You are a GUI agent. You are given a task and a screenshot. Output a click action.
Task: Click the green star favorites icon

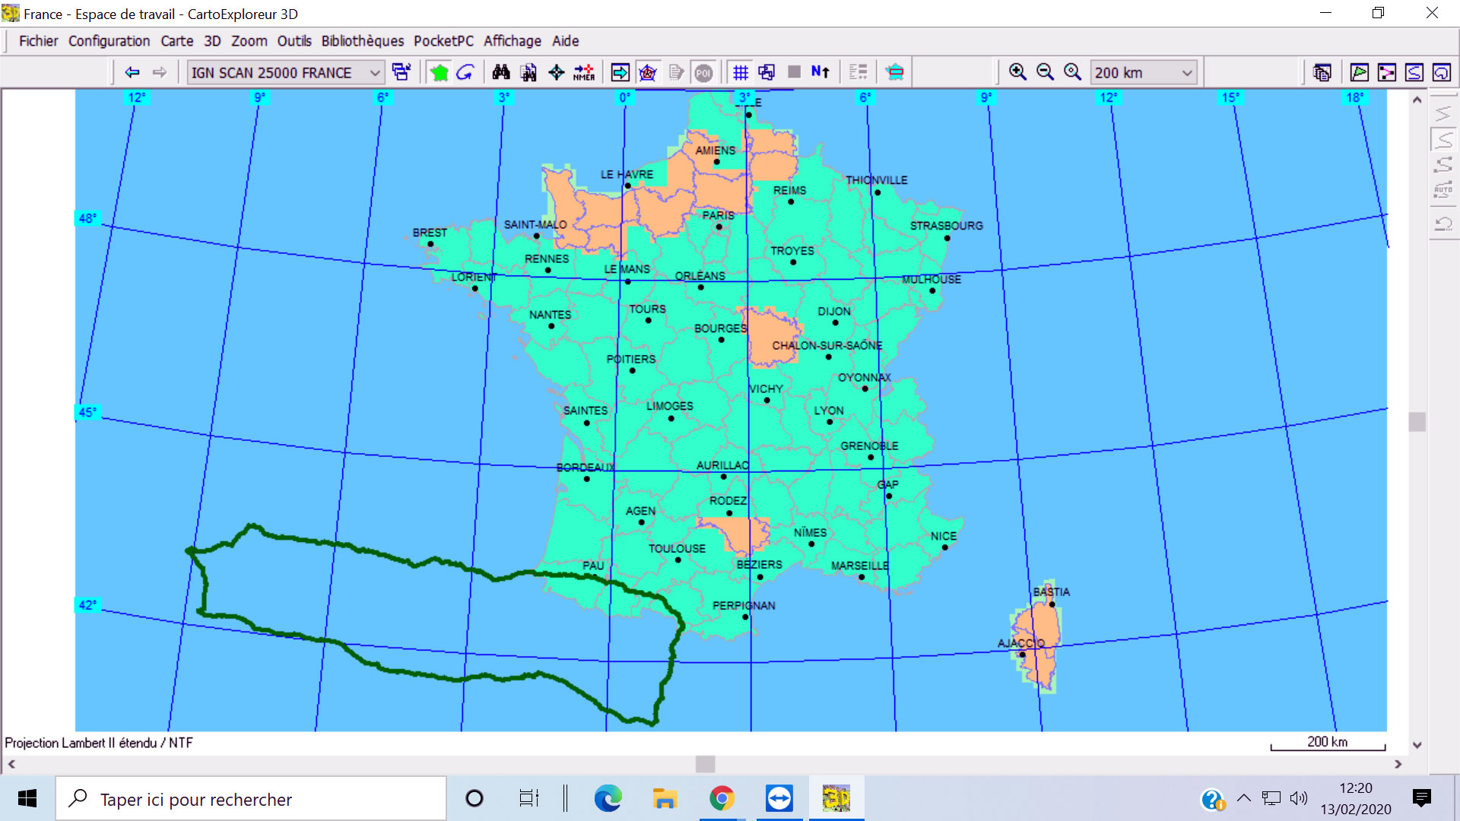pos(439,72)
